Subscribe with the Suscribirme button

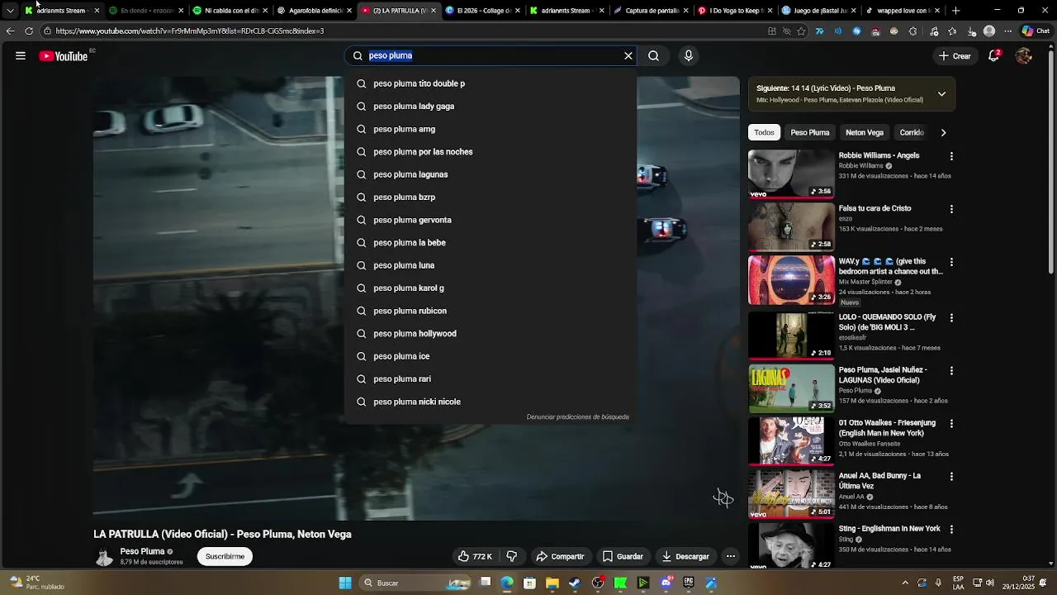(225, 556)
